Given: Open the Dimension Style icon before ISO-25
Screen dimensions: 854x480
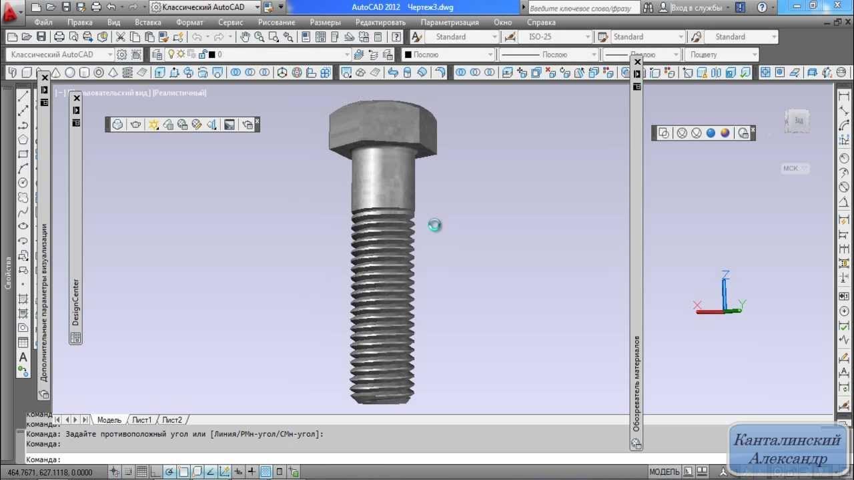Looking at the screenshot, I should click(x=510, y=37).
